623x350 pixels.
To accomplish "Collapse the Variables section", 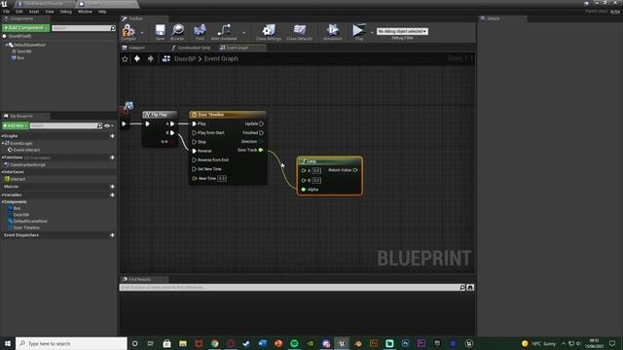I will point(2,194).
